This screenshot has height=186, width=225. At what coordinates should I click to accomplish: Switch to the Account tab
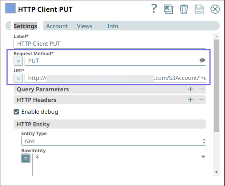pos(57,26)
